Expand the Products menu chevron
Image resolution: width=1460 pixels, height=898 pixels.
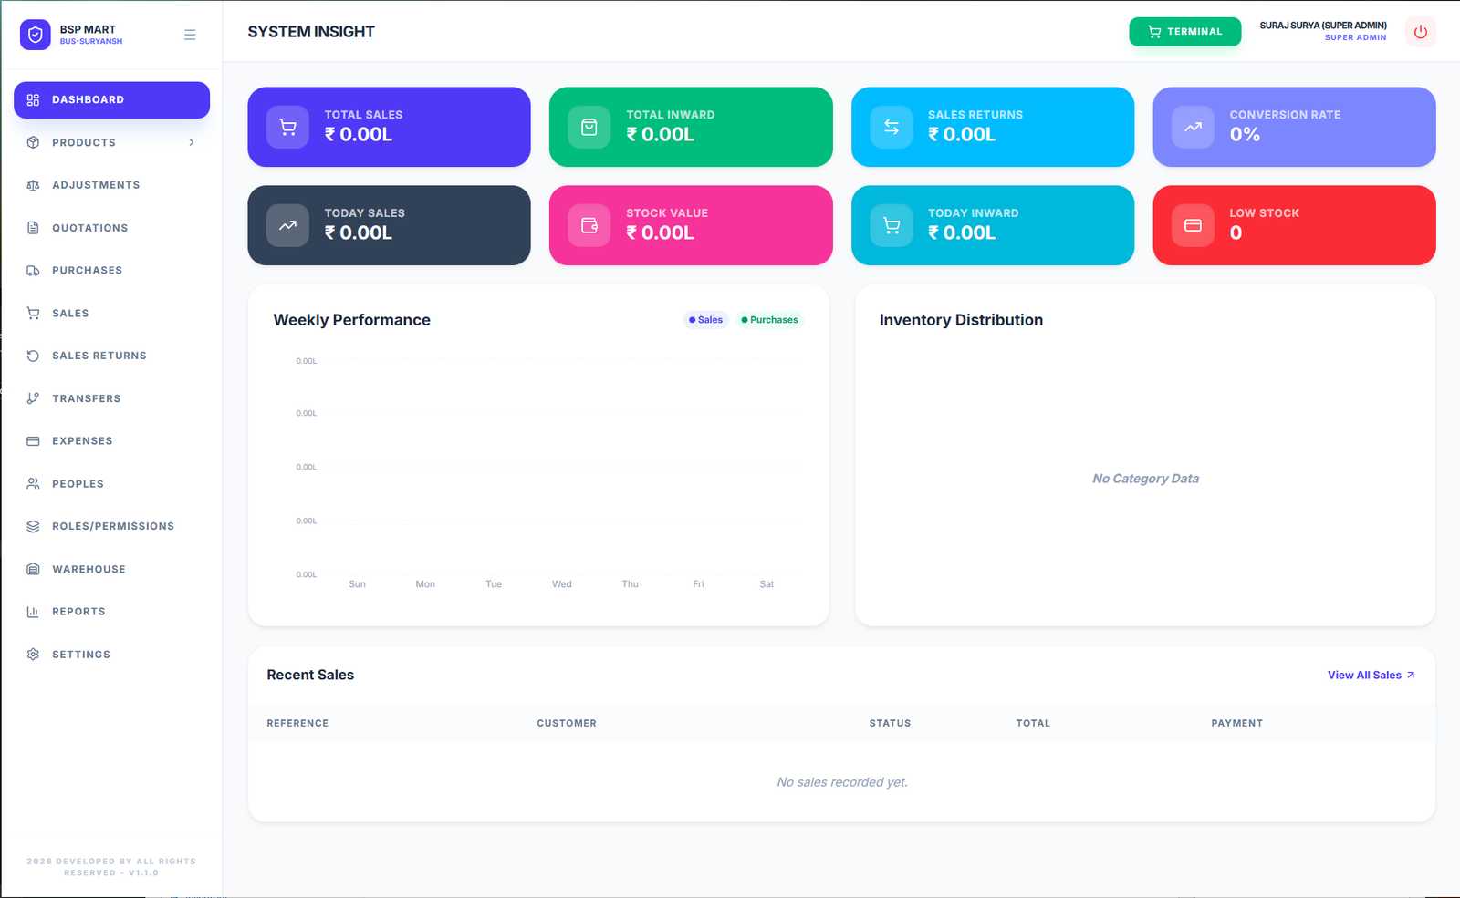coord(192,142)
